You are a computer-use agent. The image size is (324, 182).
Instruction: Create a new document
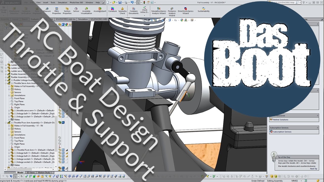click(108, 2)
